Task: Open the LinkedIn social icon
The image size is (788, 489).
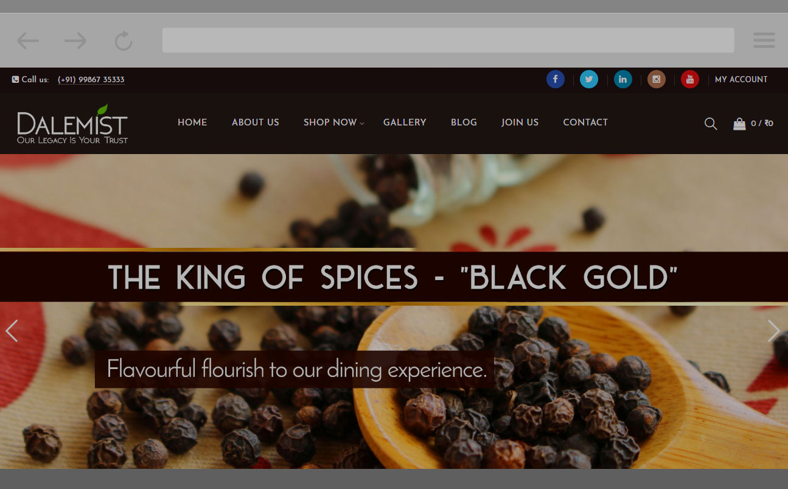Action: (x=622, y=79)
